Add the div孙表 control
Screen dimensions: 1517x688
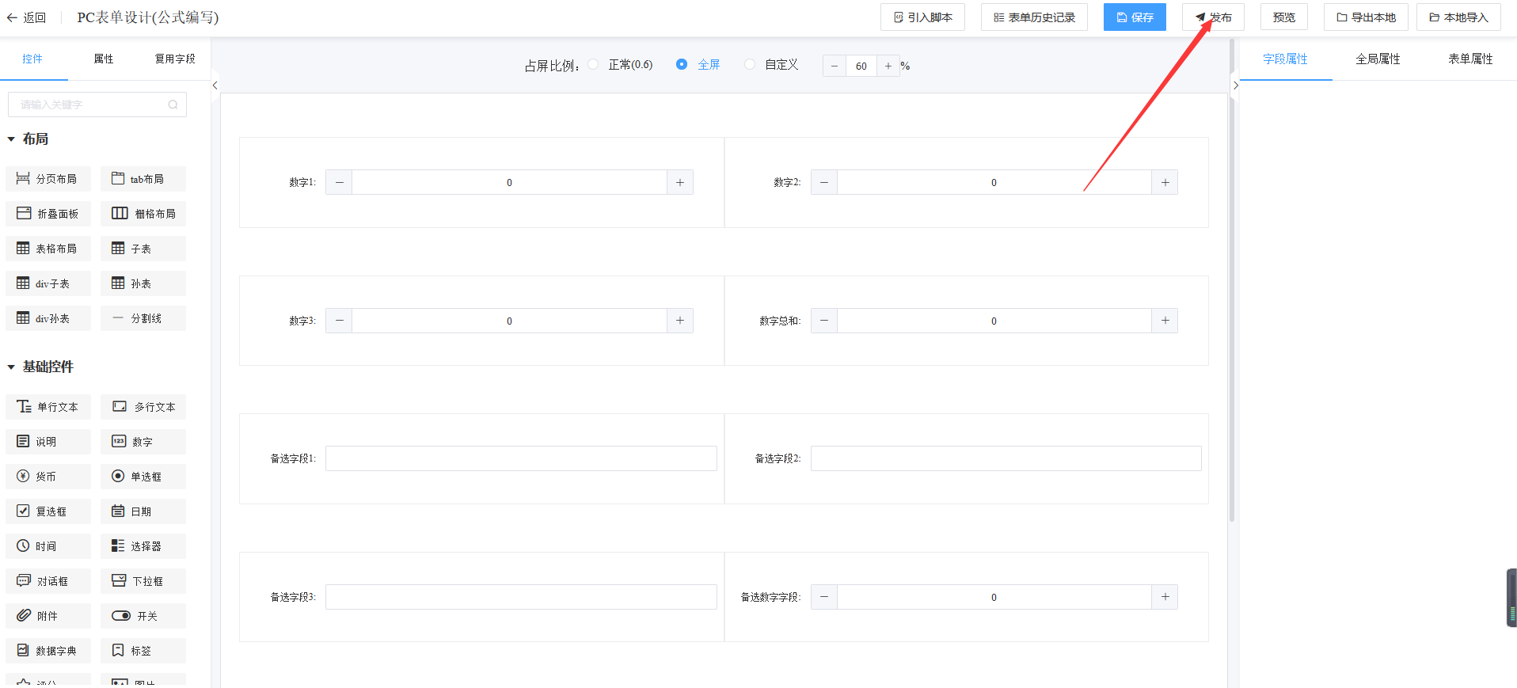click(48, 318)
